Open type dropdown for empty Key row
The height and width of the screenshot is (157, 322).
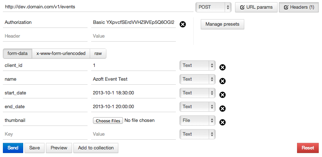197,134
